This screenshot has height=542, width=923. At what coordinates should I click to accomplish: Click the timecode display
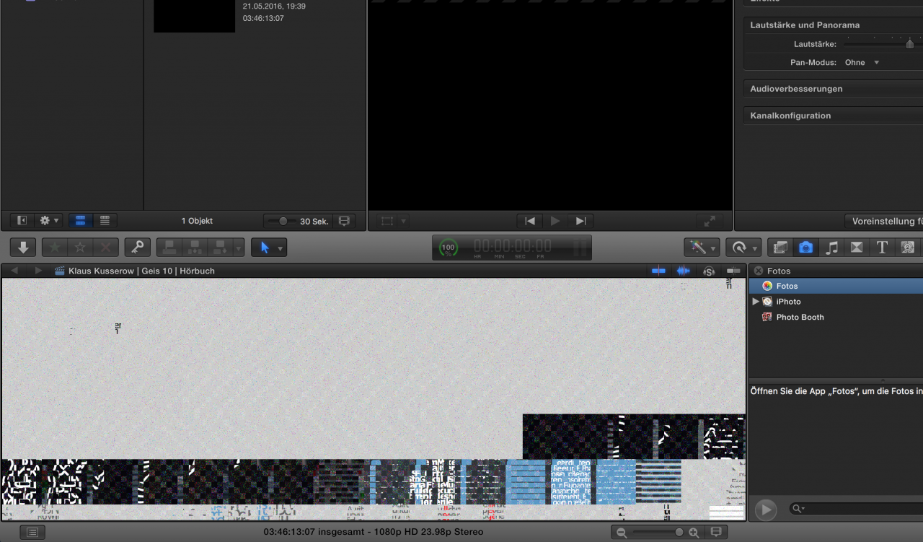tap(512, 248)
